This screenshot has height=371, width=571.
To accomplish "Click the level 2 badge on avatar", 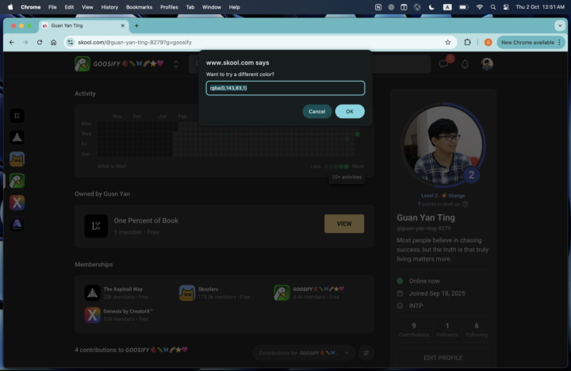I will tap(471, 175).
